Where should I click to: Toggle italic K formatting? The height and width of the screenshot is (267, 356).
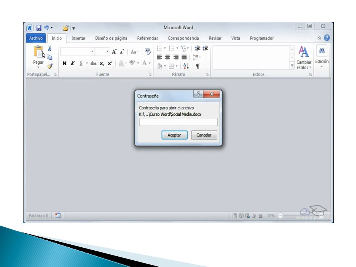tap(72, 63)
